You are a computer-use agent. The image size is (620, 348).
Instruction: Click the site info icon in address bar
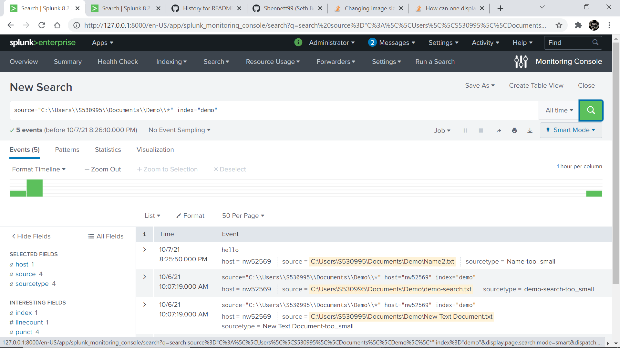(x=77, y=25)
